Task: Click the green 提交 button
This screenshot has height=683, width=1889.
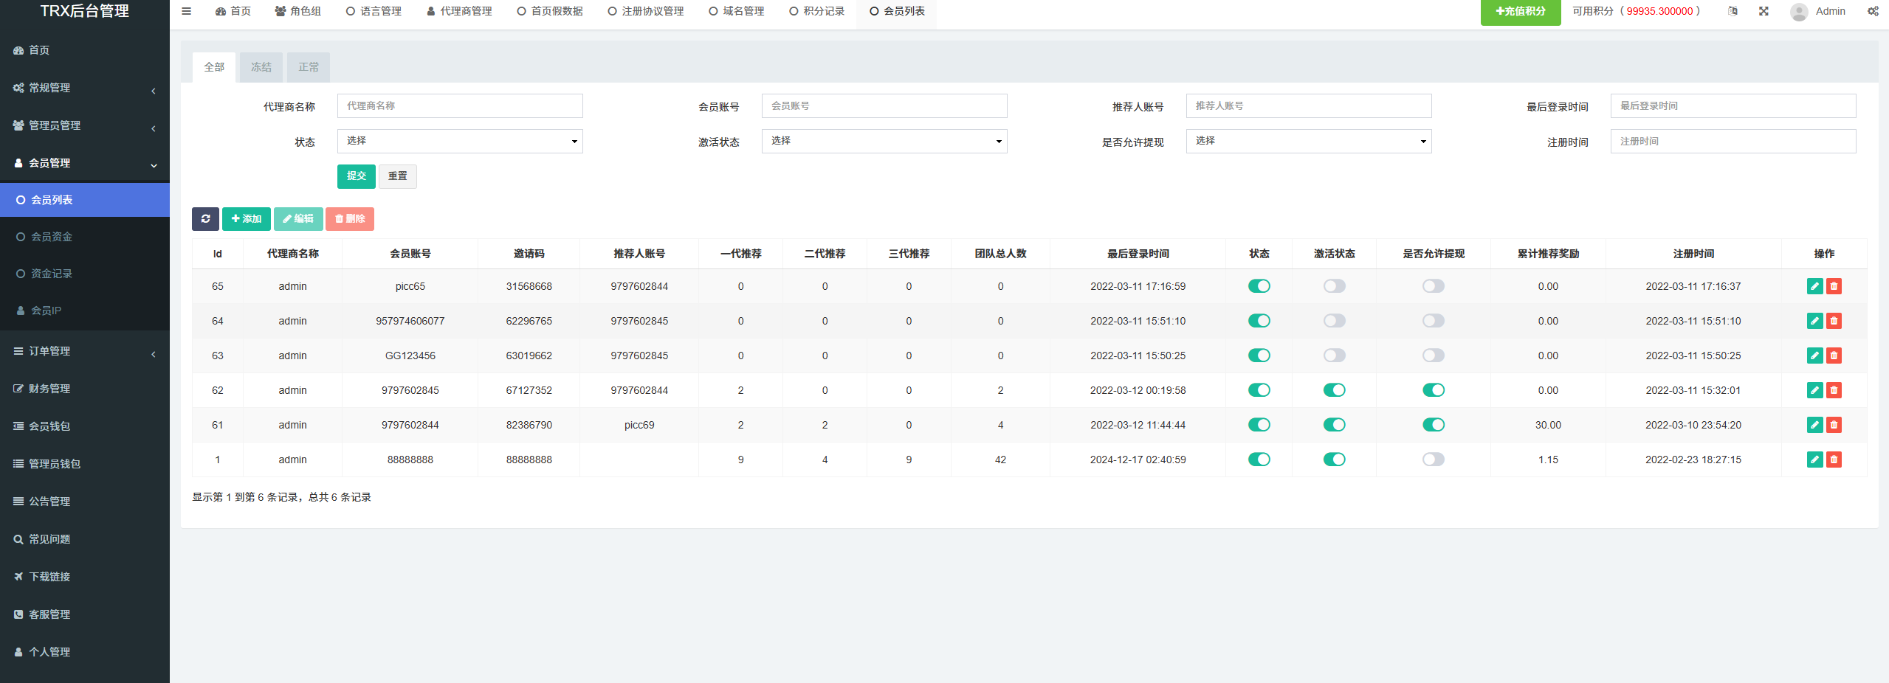Action: click(357, 176)
